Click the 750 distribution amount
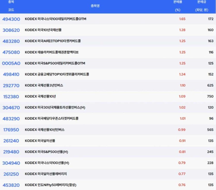This screenshot has width=216, height=190. 210,97
